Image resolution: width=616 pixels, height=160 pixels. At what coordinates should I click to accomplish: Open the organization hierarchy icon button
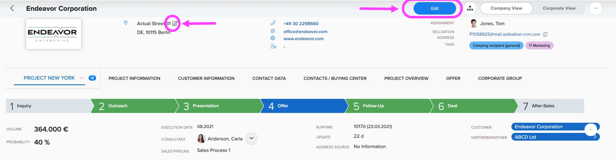coord(470,8)
